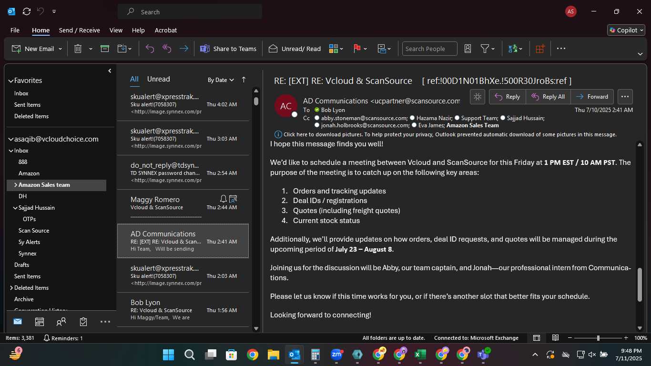This screenshot has width=651, height=366.
Task: Click the zoom in plus button
Action: tap(626, 338)
